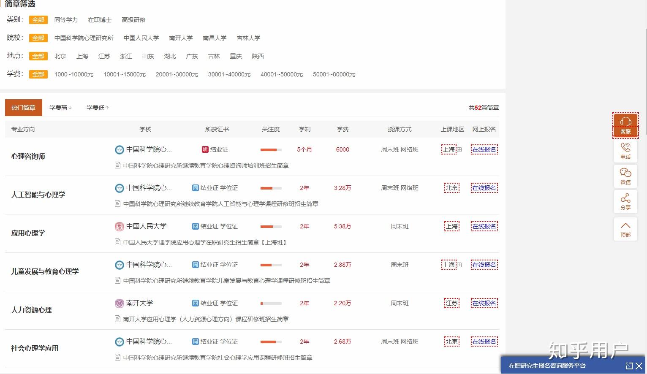Image resolution: width=647 pixels, height=374 pixels.
Task: Expand the 上海 region for 心理咨询师
Action: tap(459, 149)
